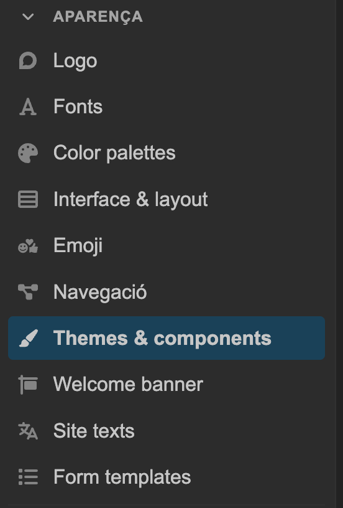343x508 pixels.
Task: Click the Site texts translate icon
Action: 28,431
